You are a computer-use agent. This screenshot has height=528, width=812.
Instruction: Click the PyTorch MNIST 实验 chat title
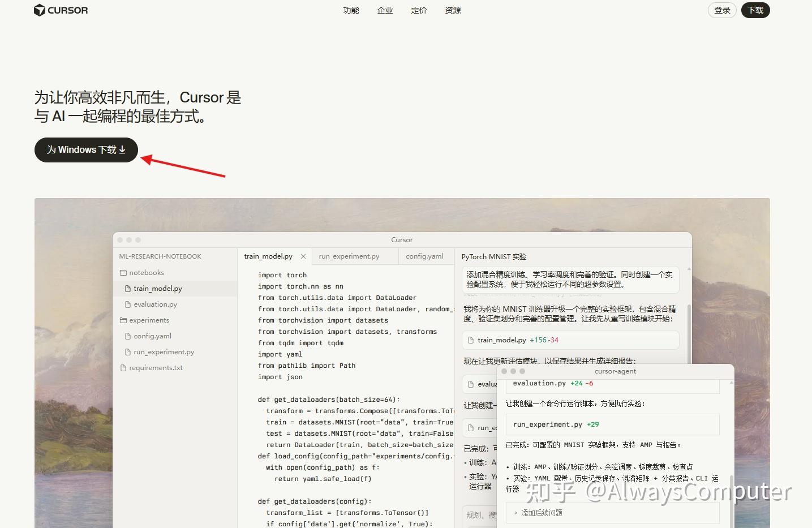[x=493, y=257]
